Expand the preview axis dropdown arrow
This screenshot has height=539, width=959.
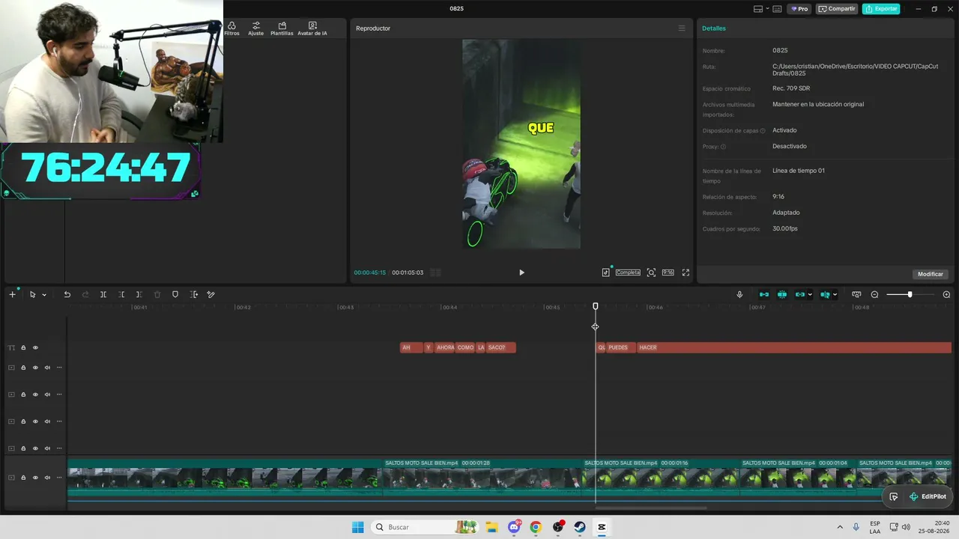point(835,295)
